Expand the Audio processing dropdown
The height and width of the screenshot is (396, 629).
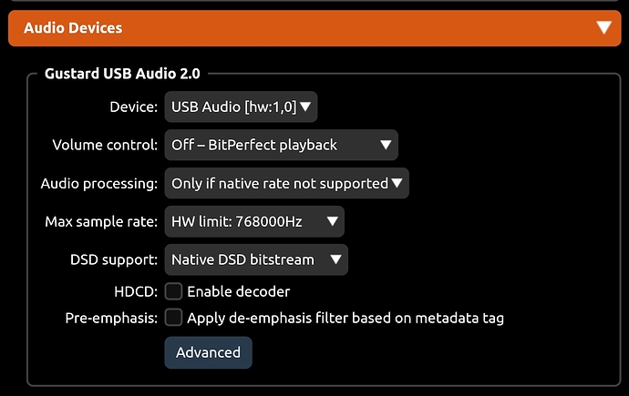point(286,183)
